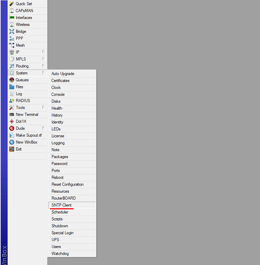Expand the IP submenu arrow
260x265 pixels.
point(43,52)
